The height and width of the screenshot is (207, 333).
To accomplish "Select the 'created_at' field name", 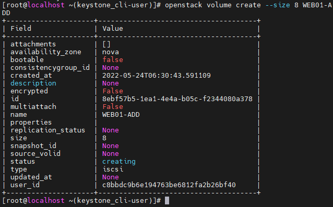I will (x=31, y=76).
